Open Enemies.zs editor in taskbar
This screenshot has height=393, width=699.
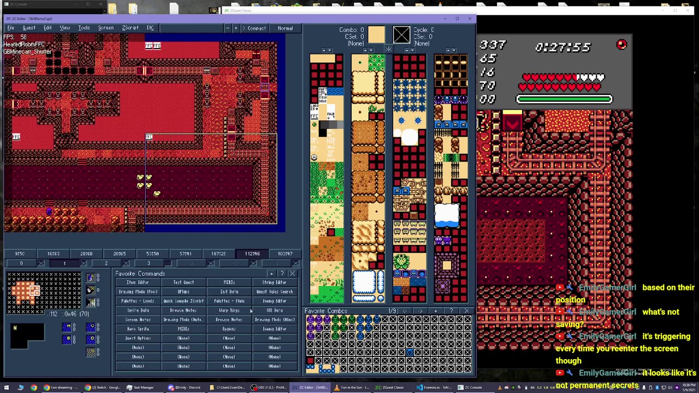point(435,388)
